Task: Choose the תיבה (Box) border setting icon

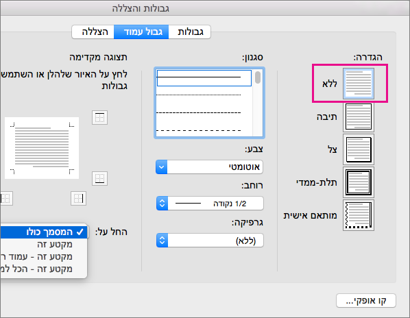Action: tap(359, 117)
